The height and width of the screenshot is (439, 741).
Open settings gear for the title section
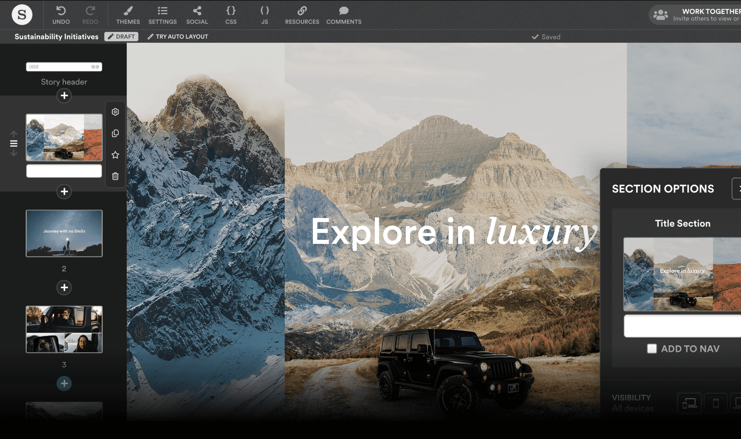[115, 112]
